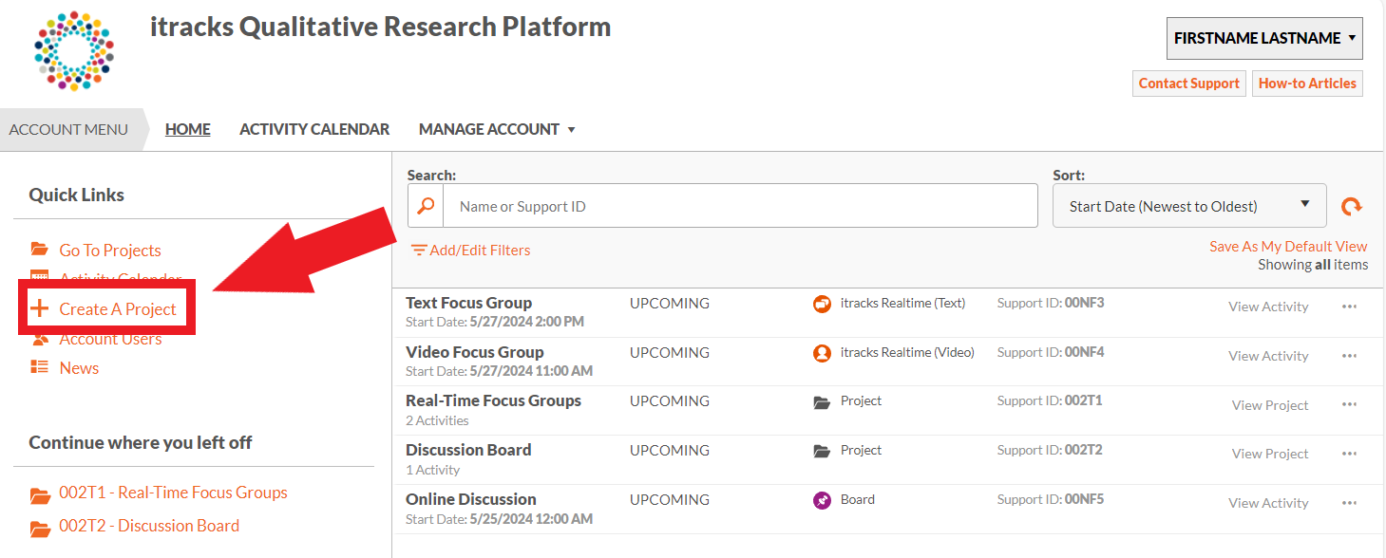
Task: Open the News quick link
Action: click(x=79, y=367)
